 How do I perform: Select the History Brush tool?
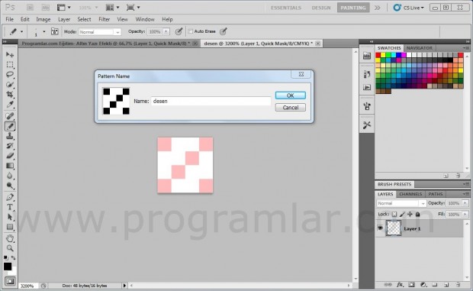(10, 146)
